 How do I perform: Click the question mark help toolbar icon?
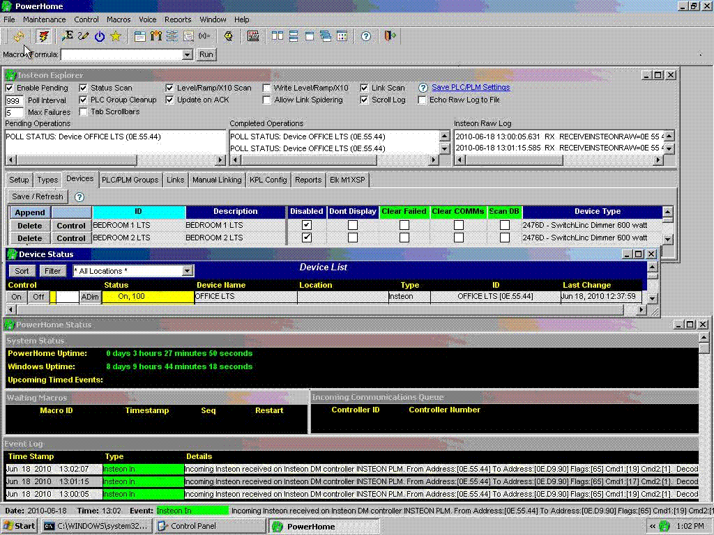point(366,36)
